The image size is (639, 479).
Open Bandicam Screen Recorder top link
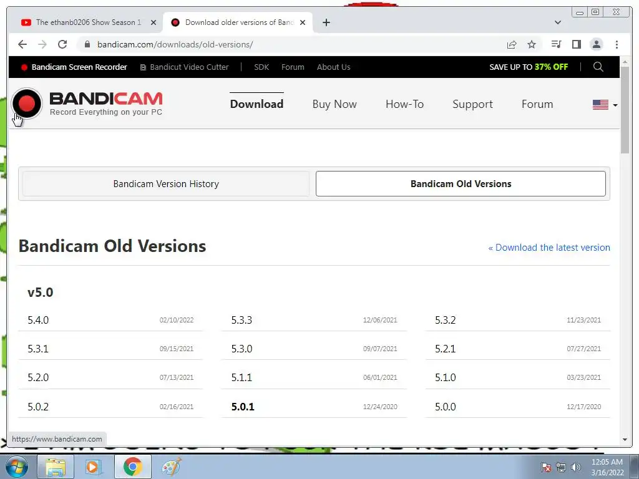pyautogui.click(x=75, y=67)
